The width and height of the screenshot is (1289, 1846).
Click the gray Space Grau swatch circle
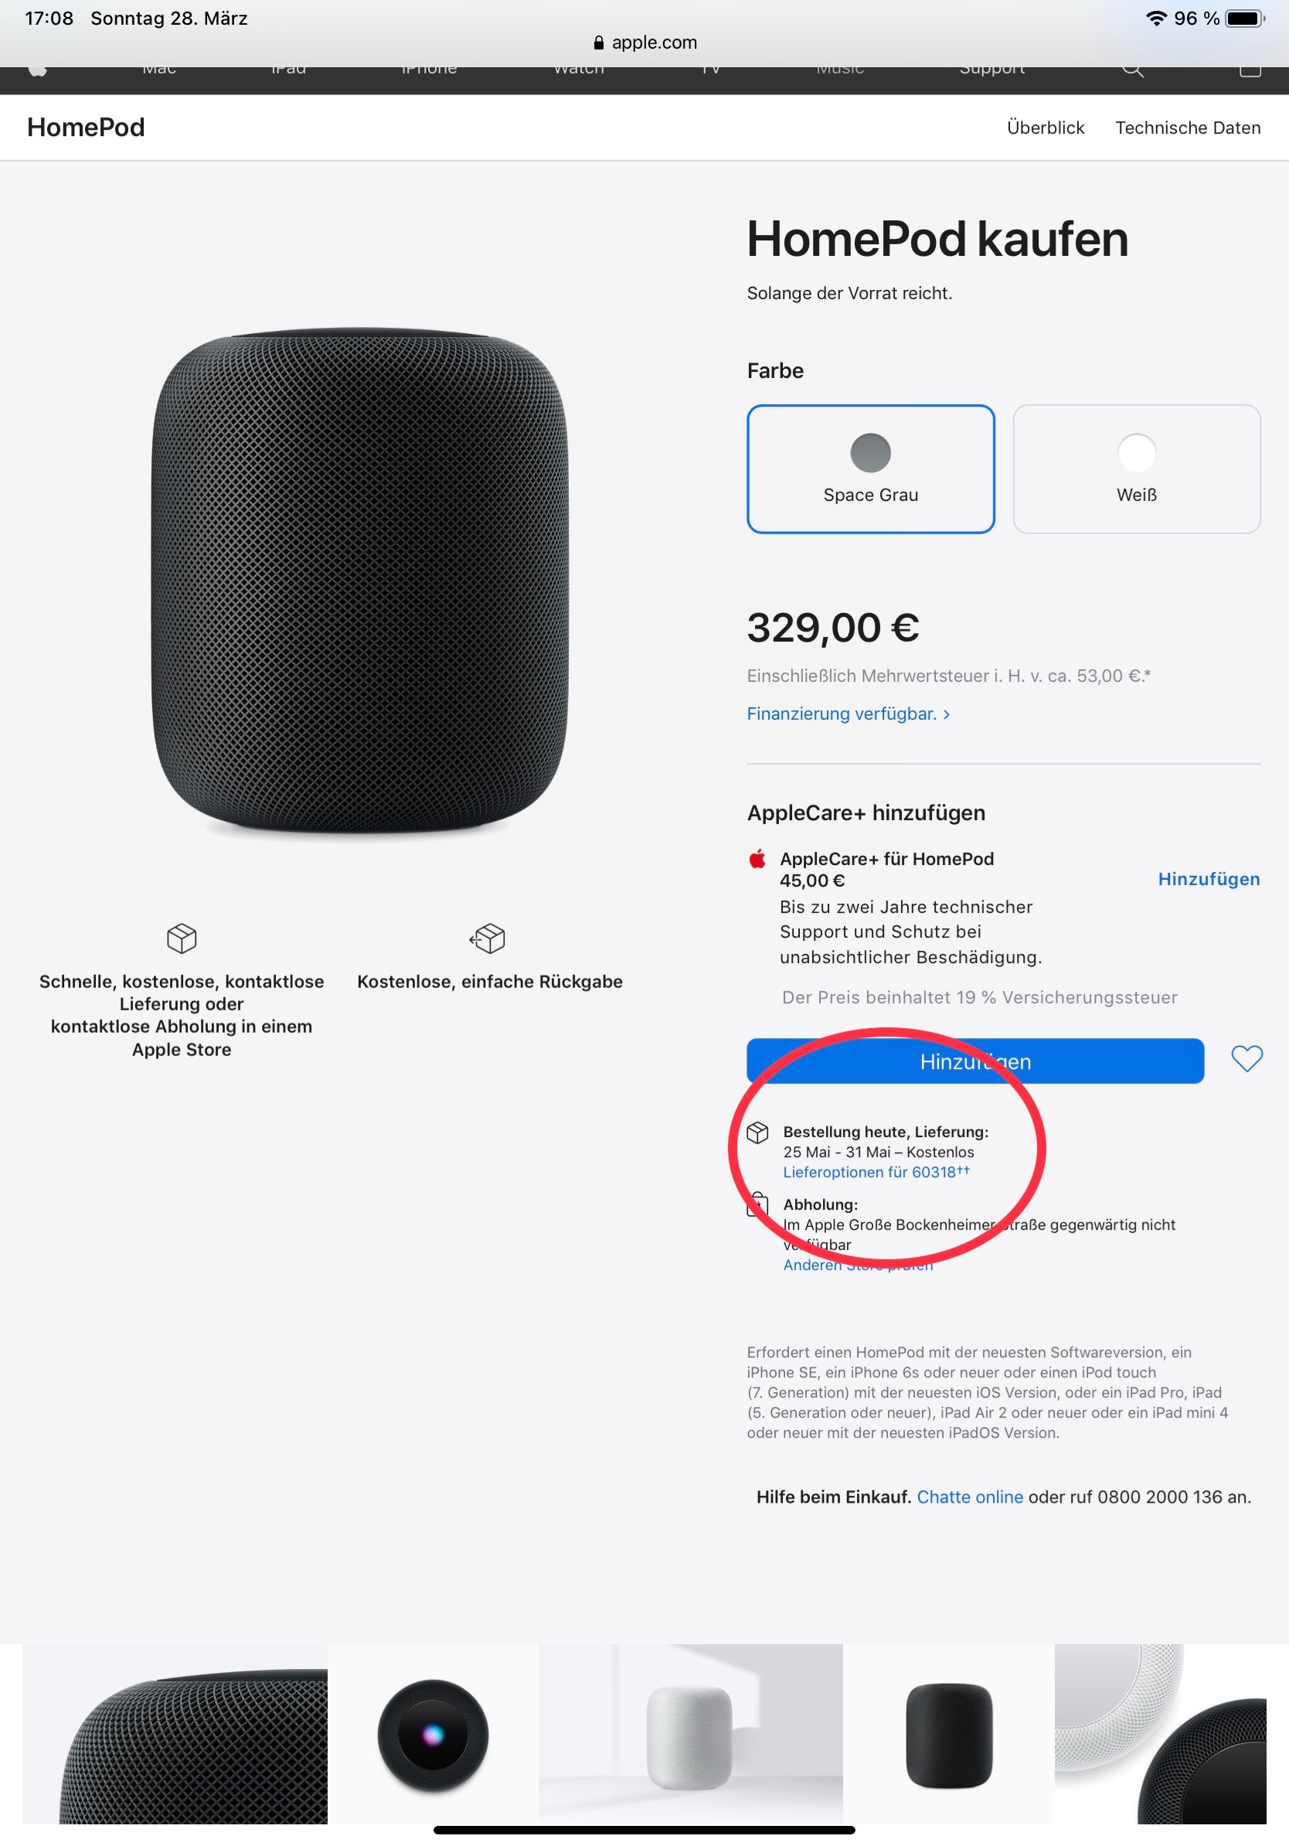point(870,453)
